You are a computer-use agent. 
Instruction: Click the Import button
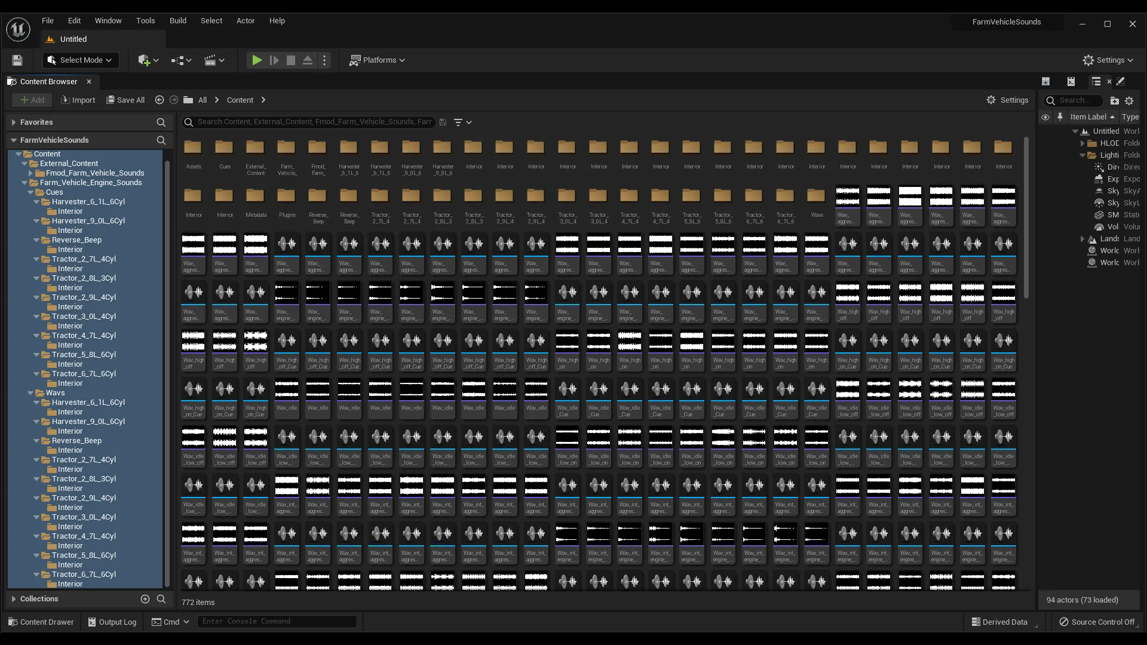click(x=78, y=100)
